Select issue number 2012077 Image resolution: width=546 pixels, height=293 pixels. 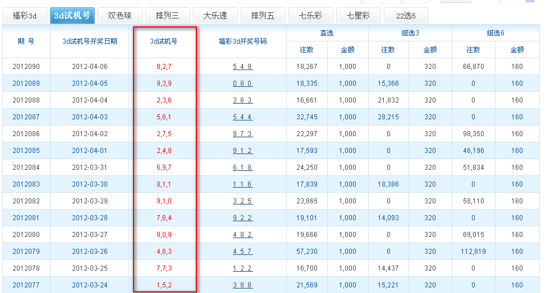click(26, 285)
